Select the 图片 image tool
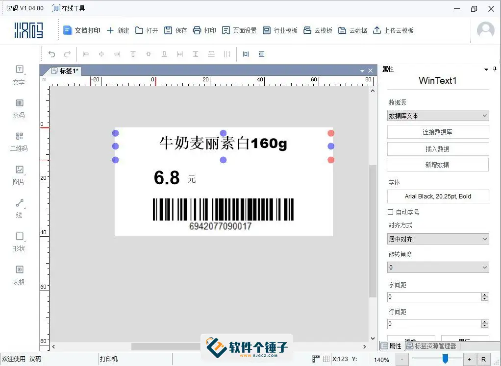Viewport: 501px width, 366px height. point(19,175)
